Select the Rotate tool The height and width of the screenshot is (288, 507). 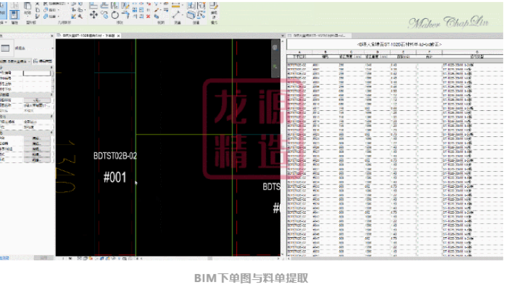115,15
